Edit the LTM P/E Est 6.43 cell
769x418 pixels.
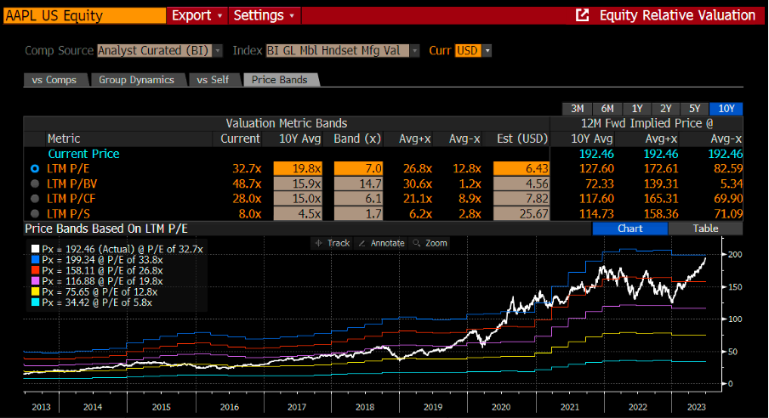(521, 168)
